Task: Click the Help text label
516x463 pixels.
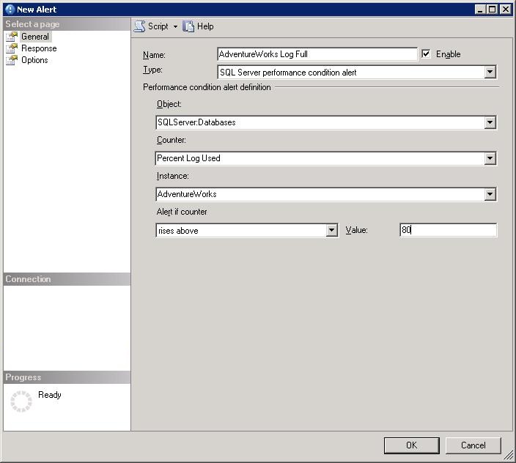Action: point(205,26)
